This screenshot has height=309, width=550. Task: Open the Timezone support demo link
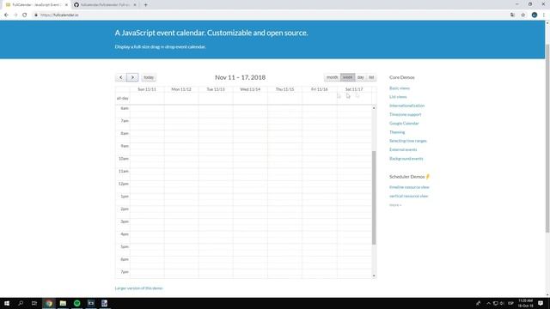(405, 114)
